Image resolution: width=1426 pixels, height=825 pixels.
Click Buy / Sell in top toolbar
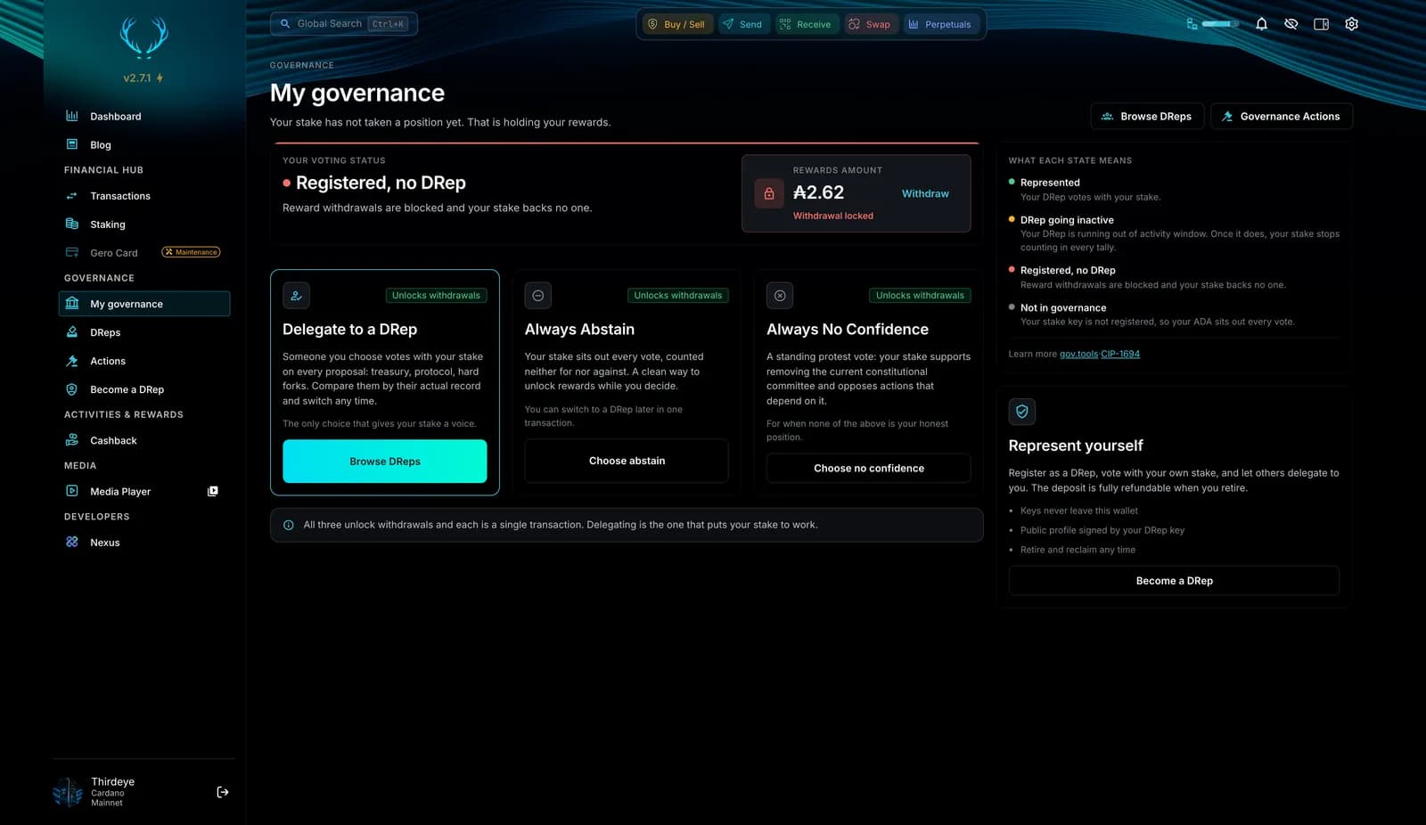point(676,24)
